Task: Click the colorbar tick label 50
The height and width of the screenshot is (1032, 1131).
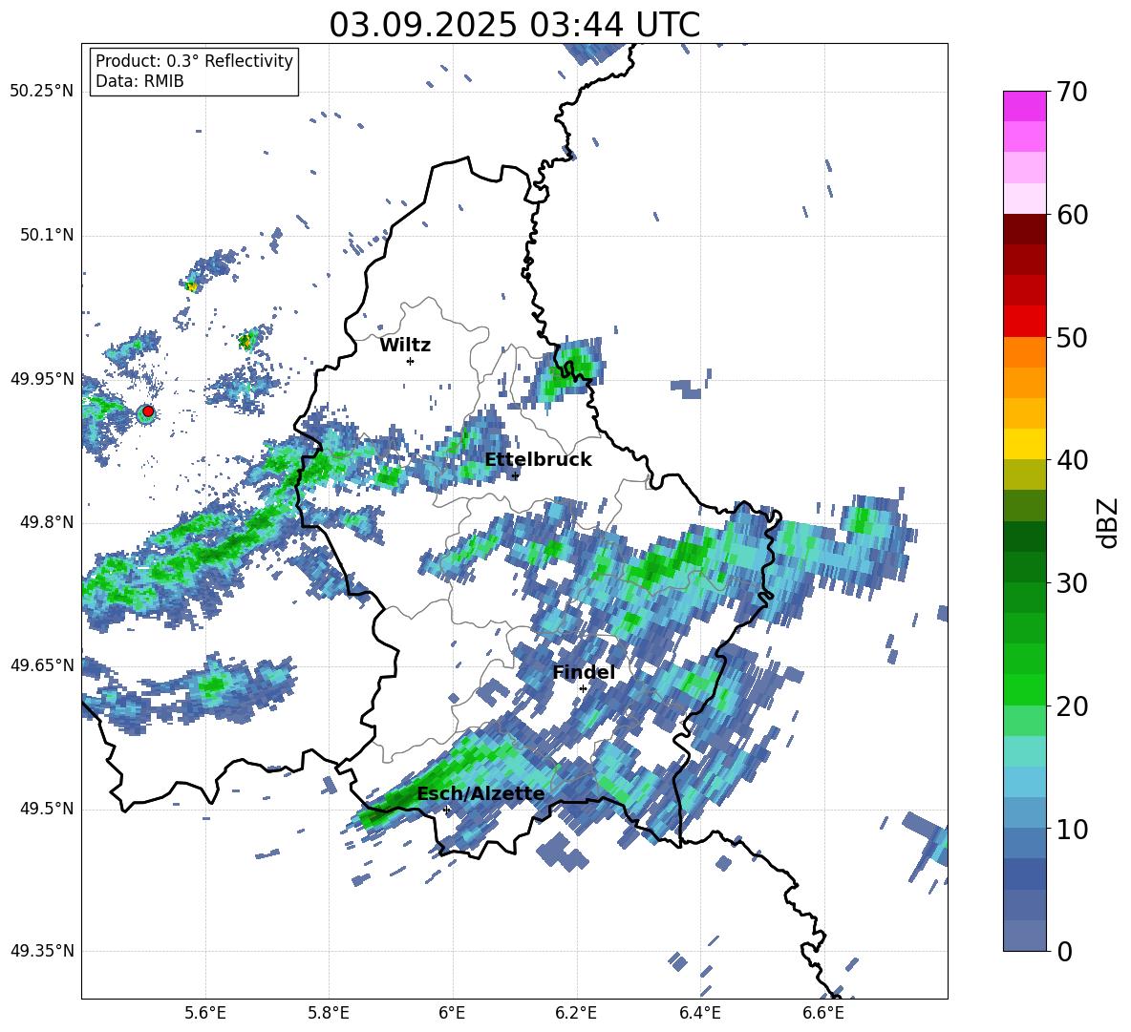Action: click(x=1073, y=338)
